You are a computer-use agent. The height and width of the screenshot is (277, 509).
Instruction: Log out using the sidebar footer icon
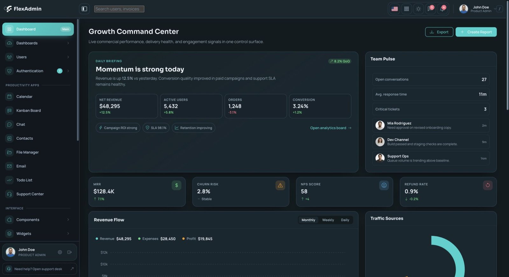[69, 252]
